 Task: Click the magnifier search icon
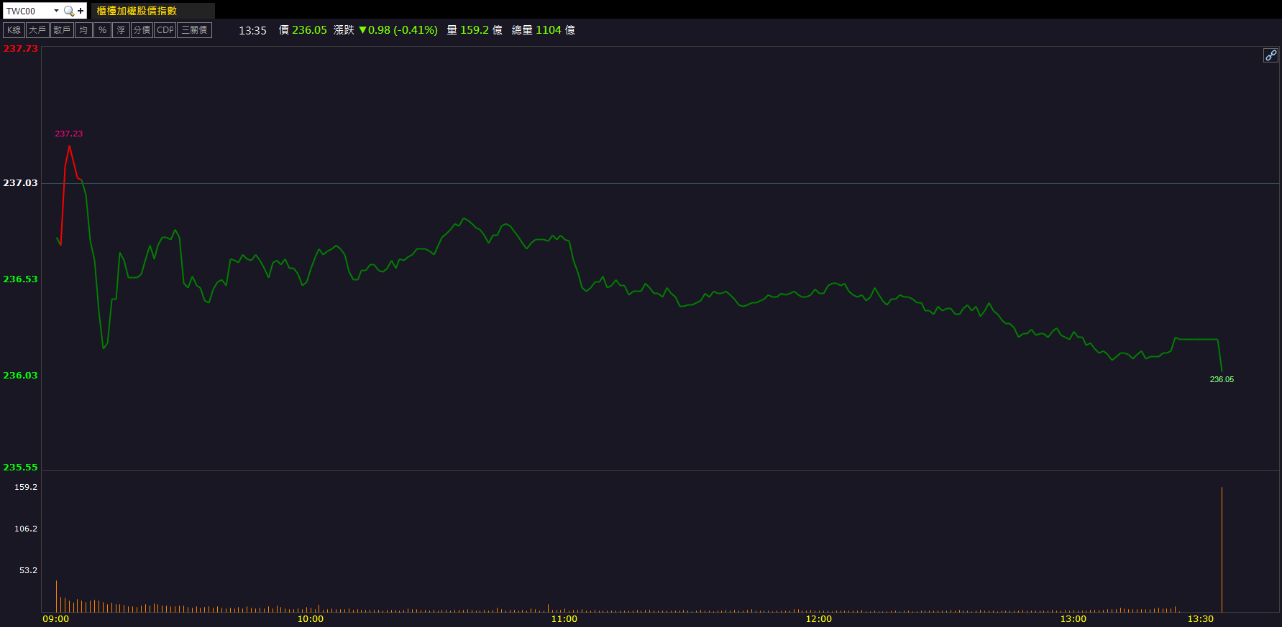click(69, 11)
